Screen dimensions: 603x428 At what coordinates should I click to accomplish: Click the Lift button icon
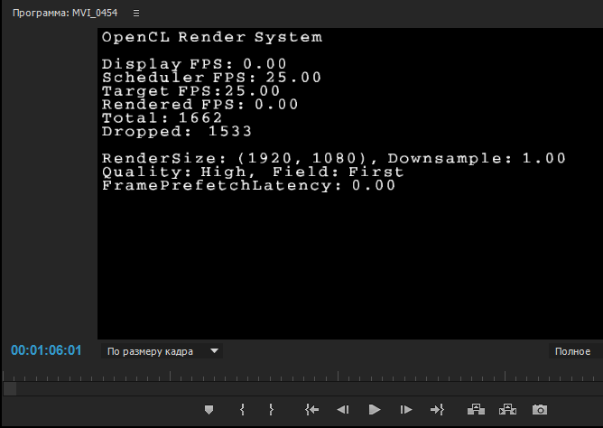[x=476, y=410]
